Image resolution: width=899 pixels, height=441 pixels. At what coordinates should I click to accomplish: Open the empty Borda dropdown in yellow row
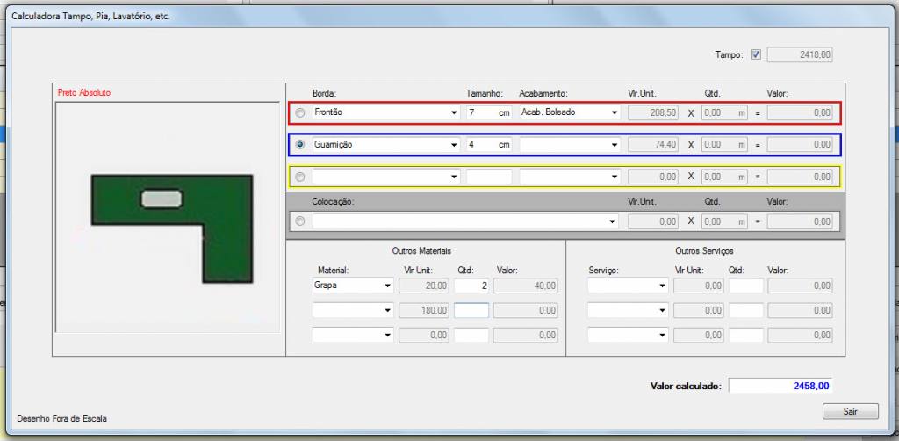tap(386, 177)
